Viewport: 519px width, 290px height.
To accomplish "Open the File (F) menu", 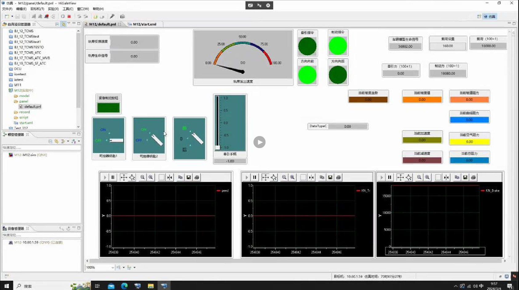I will coord(7,9).
